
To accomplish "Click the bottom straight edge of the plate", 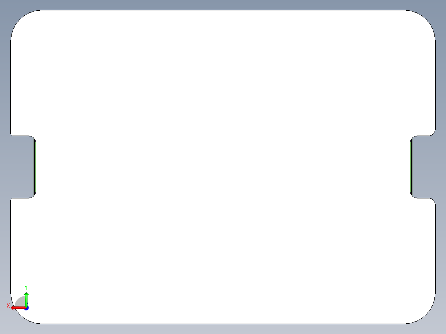I will click(x=223, y=324).
